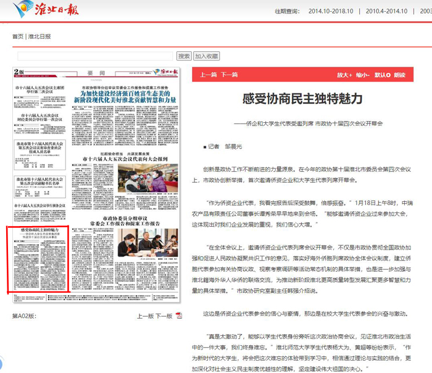Start read-aloud with 朗读
The height and width of the screenshot is (373, 432).
pyautogui.click(x=399, y=75)
